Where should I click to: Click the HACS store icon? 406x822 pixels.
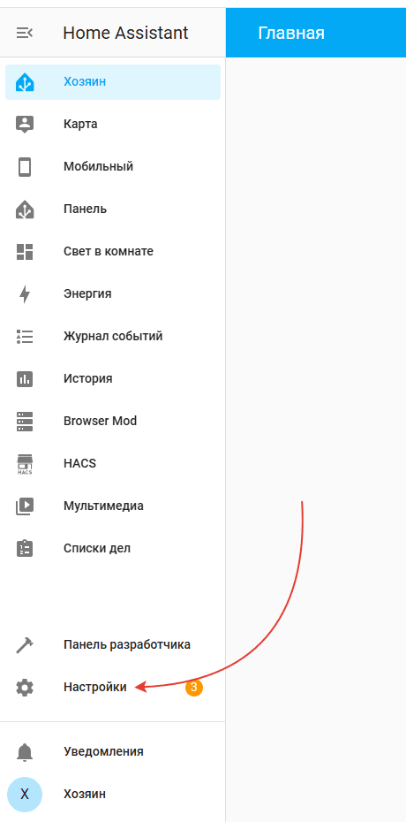pos(25,463)
